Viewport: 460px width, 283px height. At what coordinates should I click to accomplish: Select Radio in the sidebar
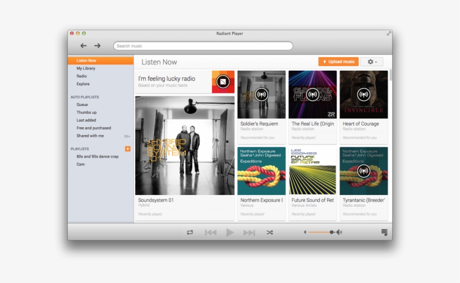tap(81, 76)
